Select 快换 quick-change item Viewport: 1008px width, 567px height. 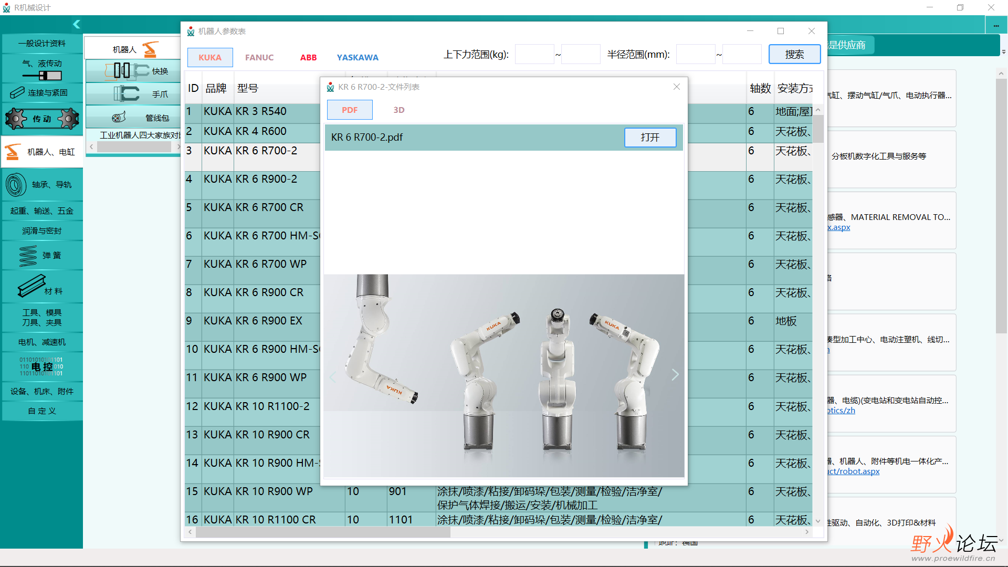133,71
